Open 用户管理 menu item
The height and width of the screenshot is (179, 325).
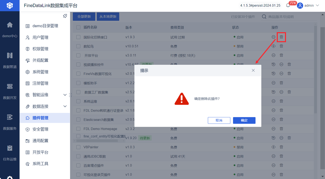tap(45, 37)
